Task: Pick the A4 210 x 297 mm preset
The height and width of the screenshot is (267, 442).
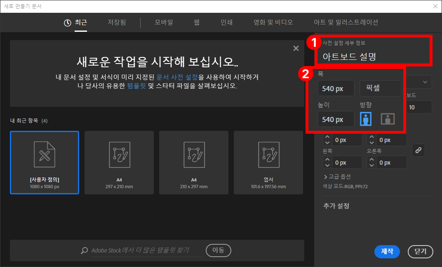Action: click(x=194, y=162)
